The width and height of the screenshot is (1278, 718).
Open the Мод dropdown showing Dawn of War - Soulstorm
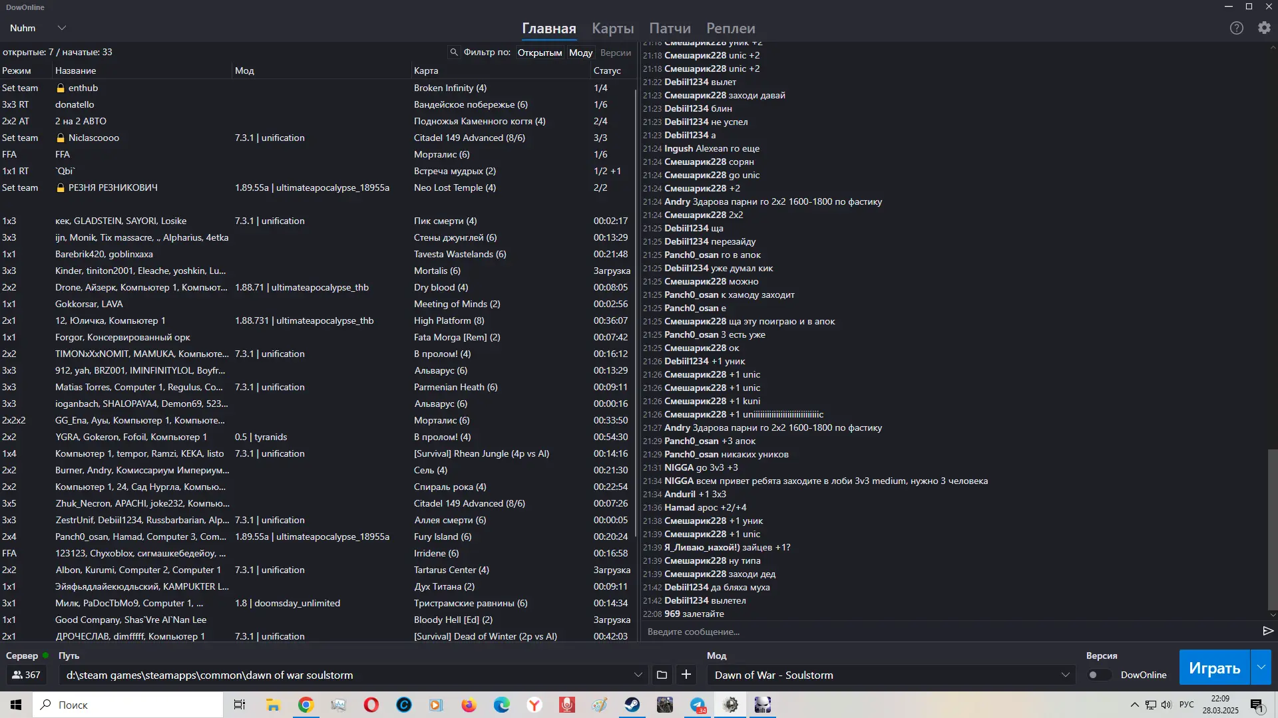892,675
